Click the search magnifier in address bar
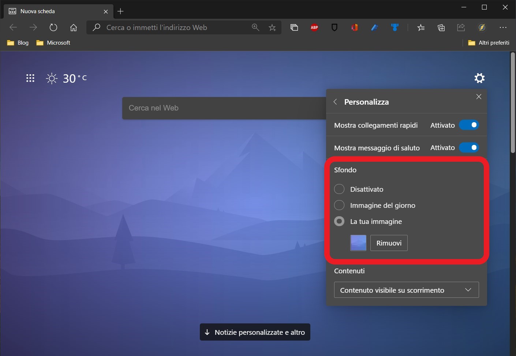Viewport: 516px width, 356px height. [x=97, y=27]
